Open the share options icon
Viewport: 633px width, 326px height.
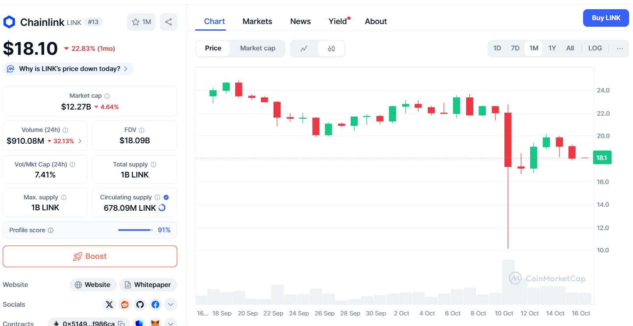[x=169, y=22]
